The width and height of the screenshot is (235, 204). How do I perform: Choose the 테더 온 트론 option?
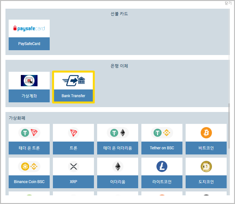[29, 148]
